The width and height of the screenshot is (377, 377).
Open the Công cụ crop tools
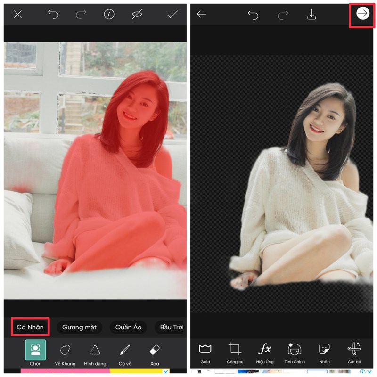tap(235, 353)
